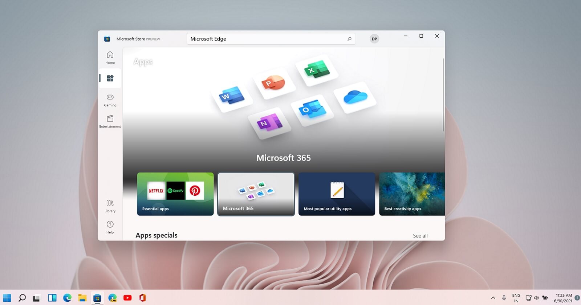Click into the Microsoft Edge search field

(271, 39)
